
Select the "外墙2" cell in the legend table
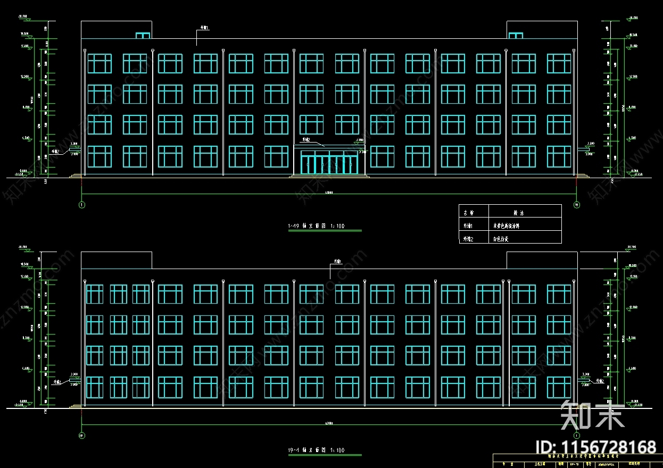(x=474, y=238)
